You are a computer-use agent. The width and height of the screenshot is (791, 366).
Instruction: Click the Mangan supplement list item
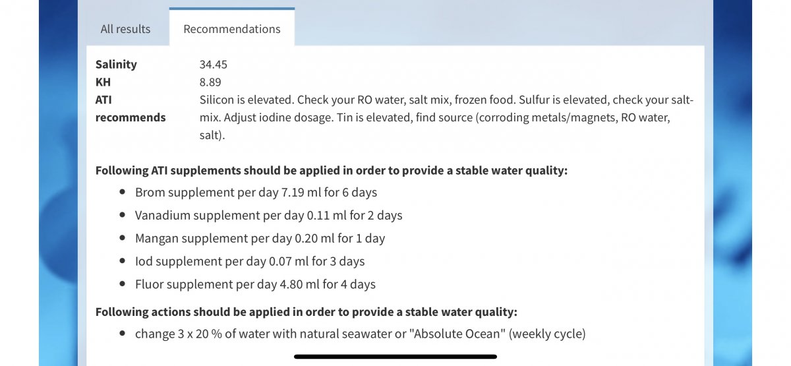click(x=260, y=238)
